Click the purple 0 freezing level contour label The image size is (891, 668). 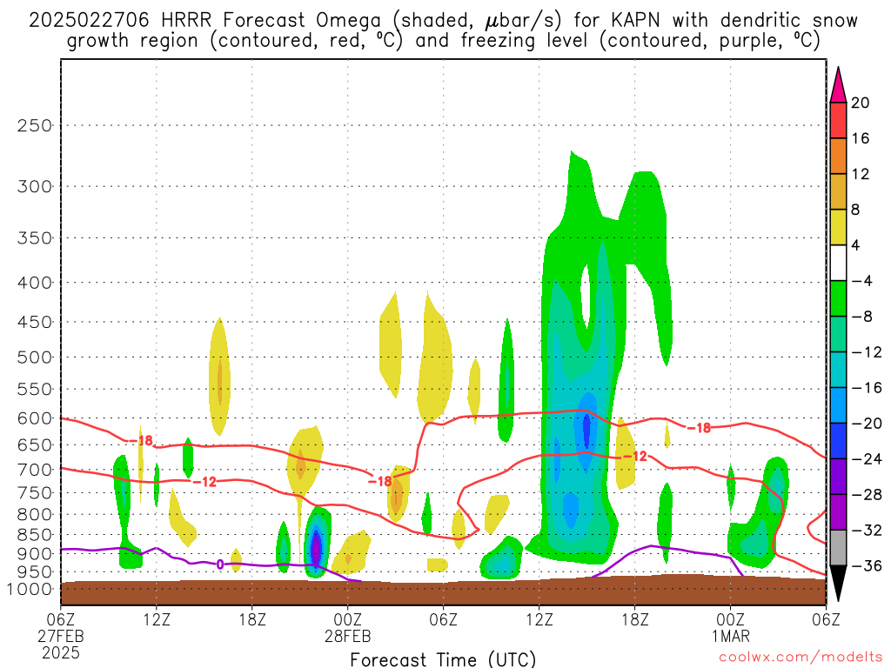pos(220,565)
